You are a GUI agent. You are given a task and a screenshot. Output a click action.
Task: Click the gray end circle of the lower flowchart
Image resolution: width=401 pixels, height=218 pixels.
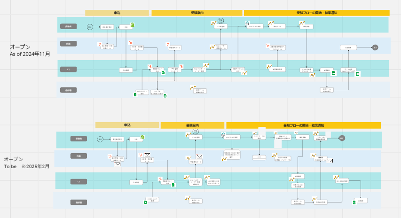tap(342, 138)
